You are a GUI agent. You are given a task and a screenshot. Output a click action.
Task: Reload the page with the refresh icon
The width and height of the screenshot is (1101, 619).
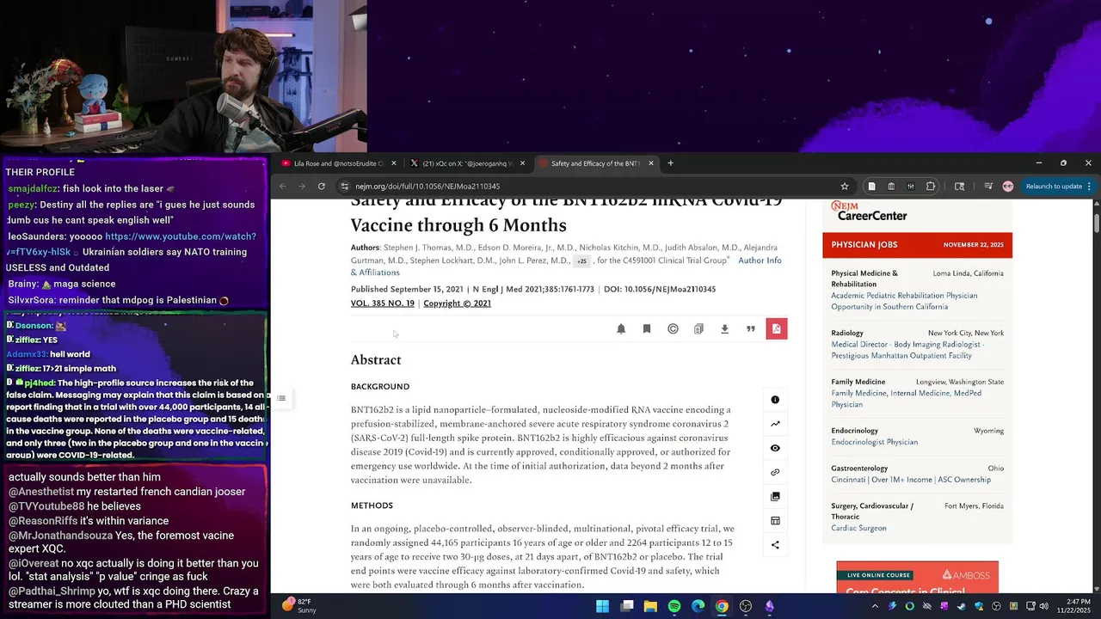(322, 186)
